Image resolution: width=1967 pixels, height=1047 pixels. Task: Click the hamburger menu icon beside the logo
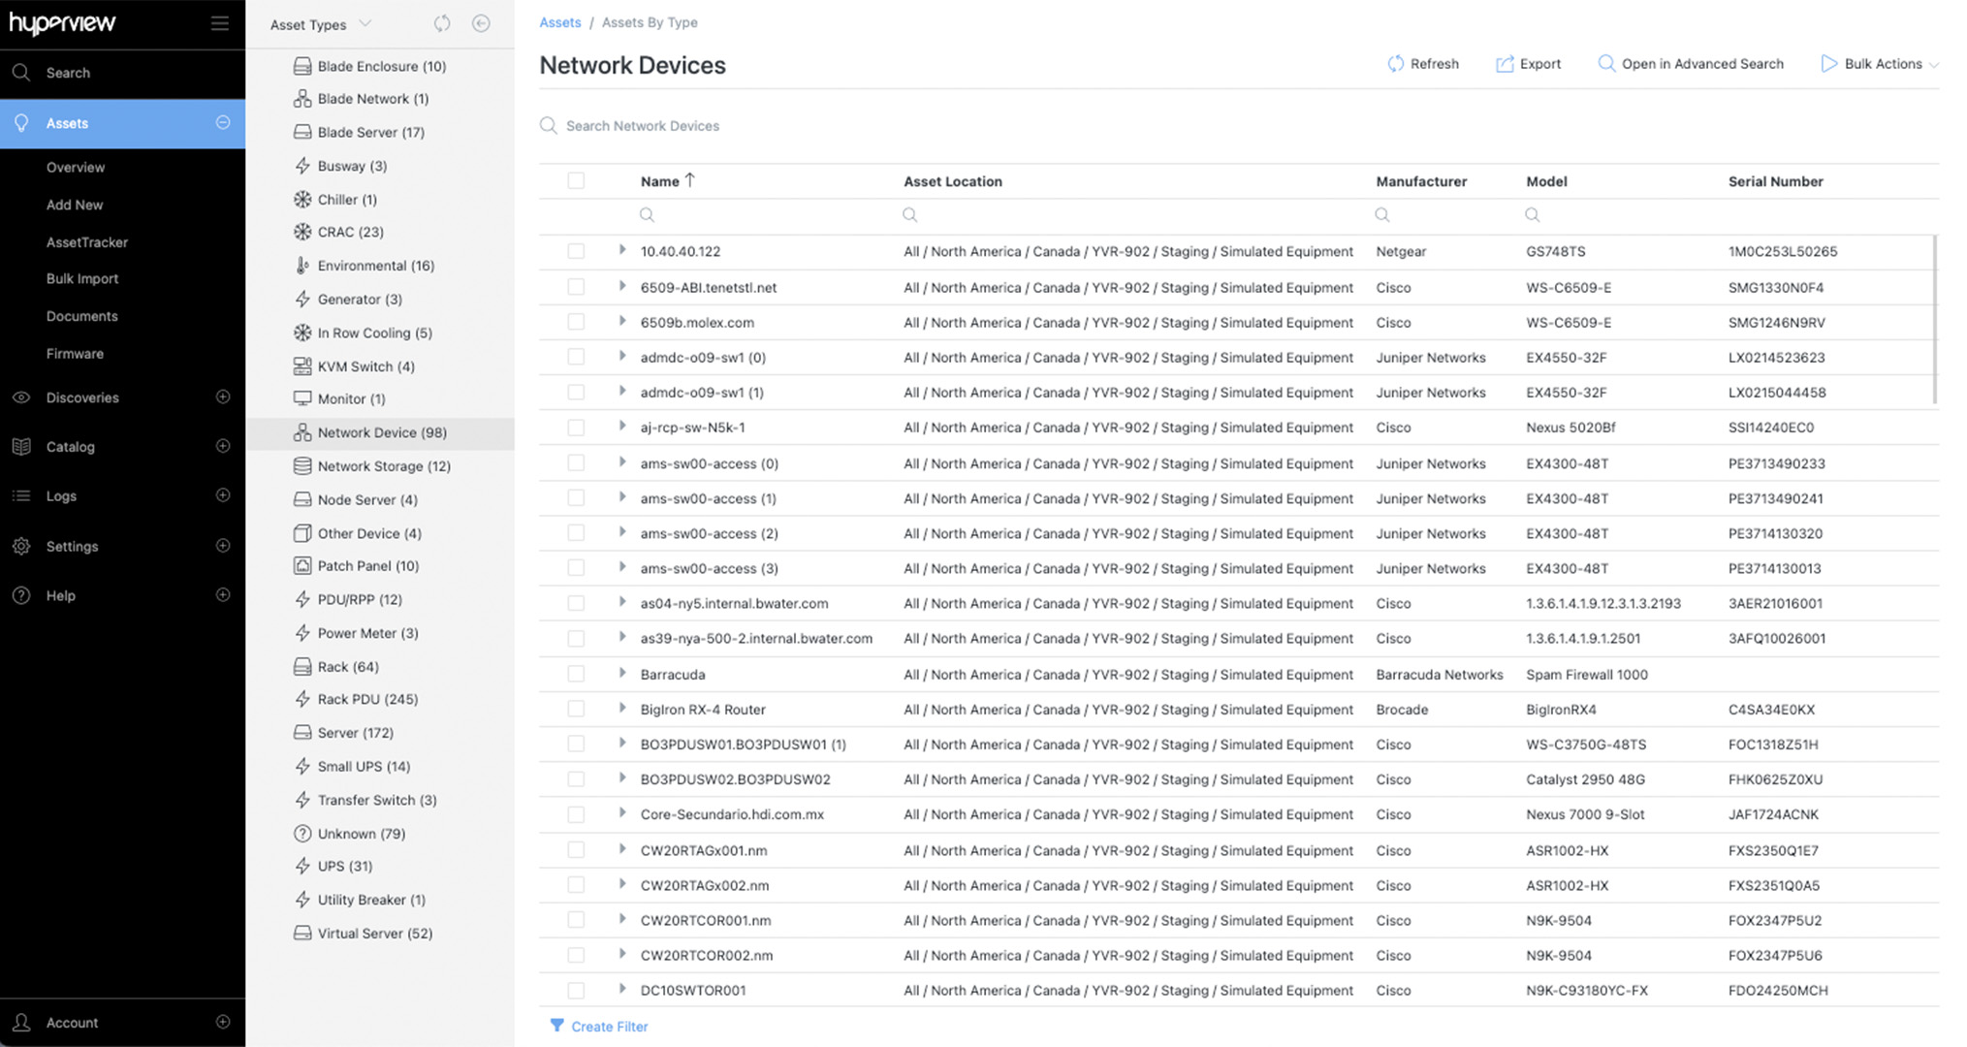tap(220, 23)
